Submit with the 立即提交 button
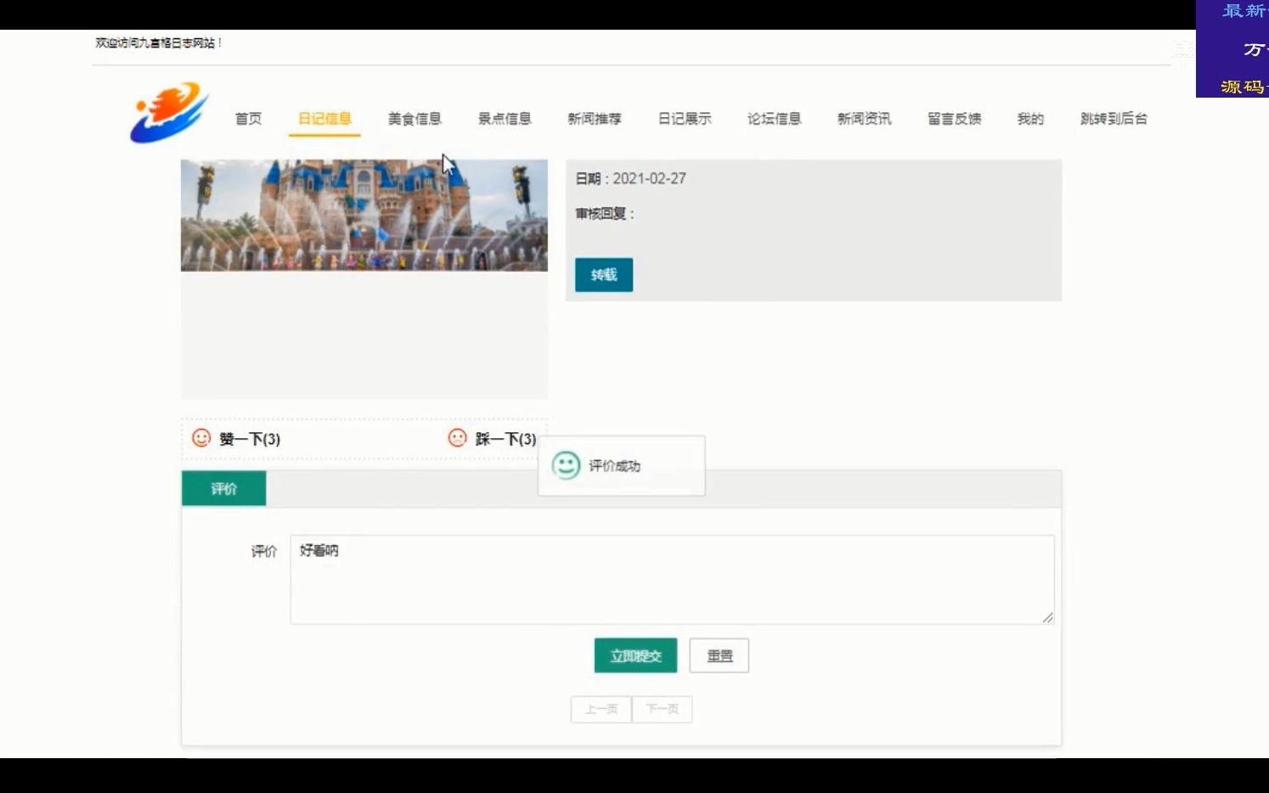Screen dimensions: 1269x793 (x=635, y=655)
